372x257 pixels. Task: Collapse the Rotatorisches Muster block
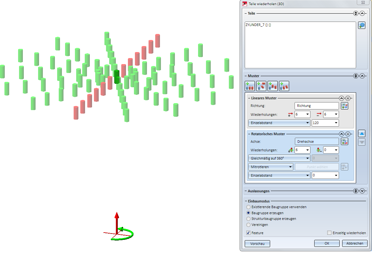tap(342, 134)
